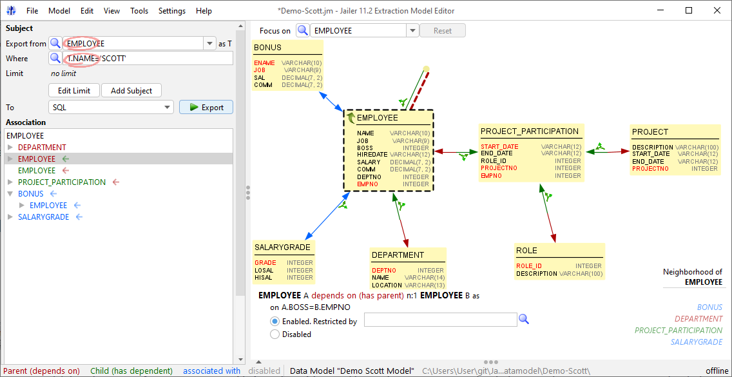This screenshot has width=732, height=377.
Task: Click the green arrow icon on EMPLOYEE table
Action: click(x=351, y=118)
